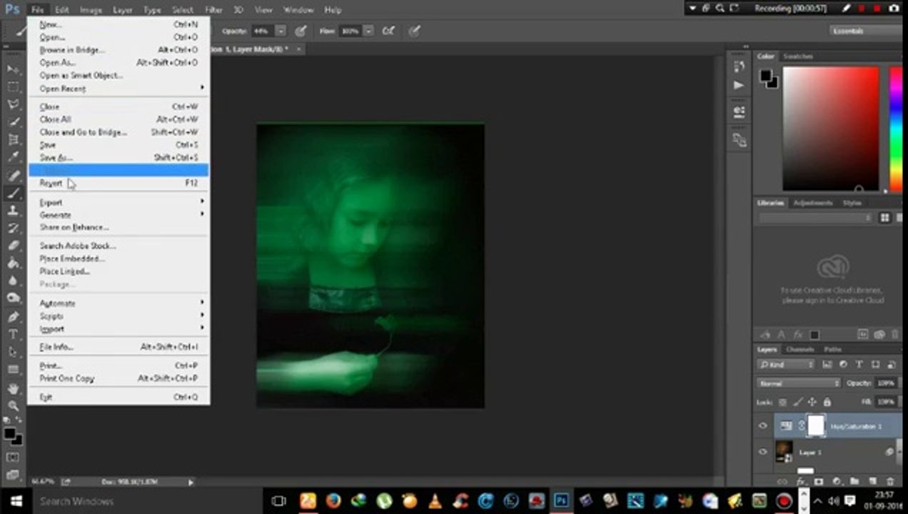The image size is (908, 514).
Task: Toggle lock image pixels
Action: [797, 402]
